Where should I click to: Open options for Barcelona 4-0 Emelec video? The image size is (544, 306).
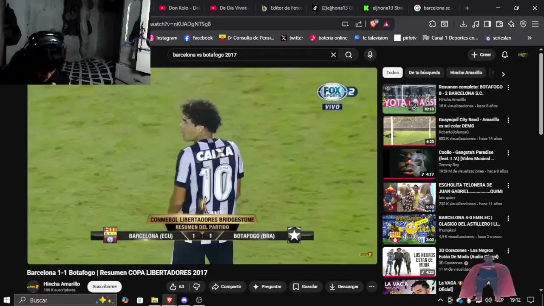[508, 218]
